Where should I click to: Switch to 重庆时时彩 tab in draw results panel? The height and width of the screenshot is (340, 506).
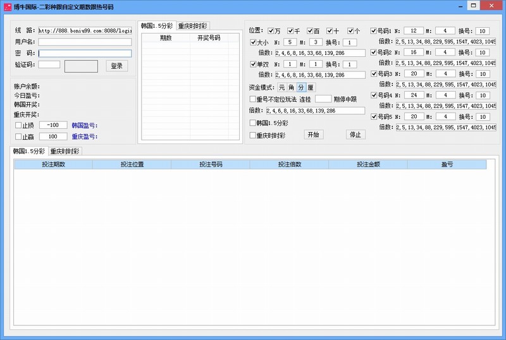pyautogui.click(x=192, y=26)
